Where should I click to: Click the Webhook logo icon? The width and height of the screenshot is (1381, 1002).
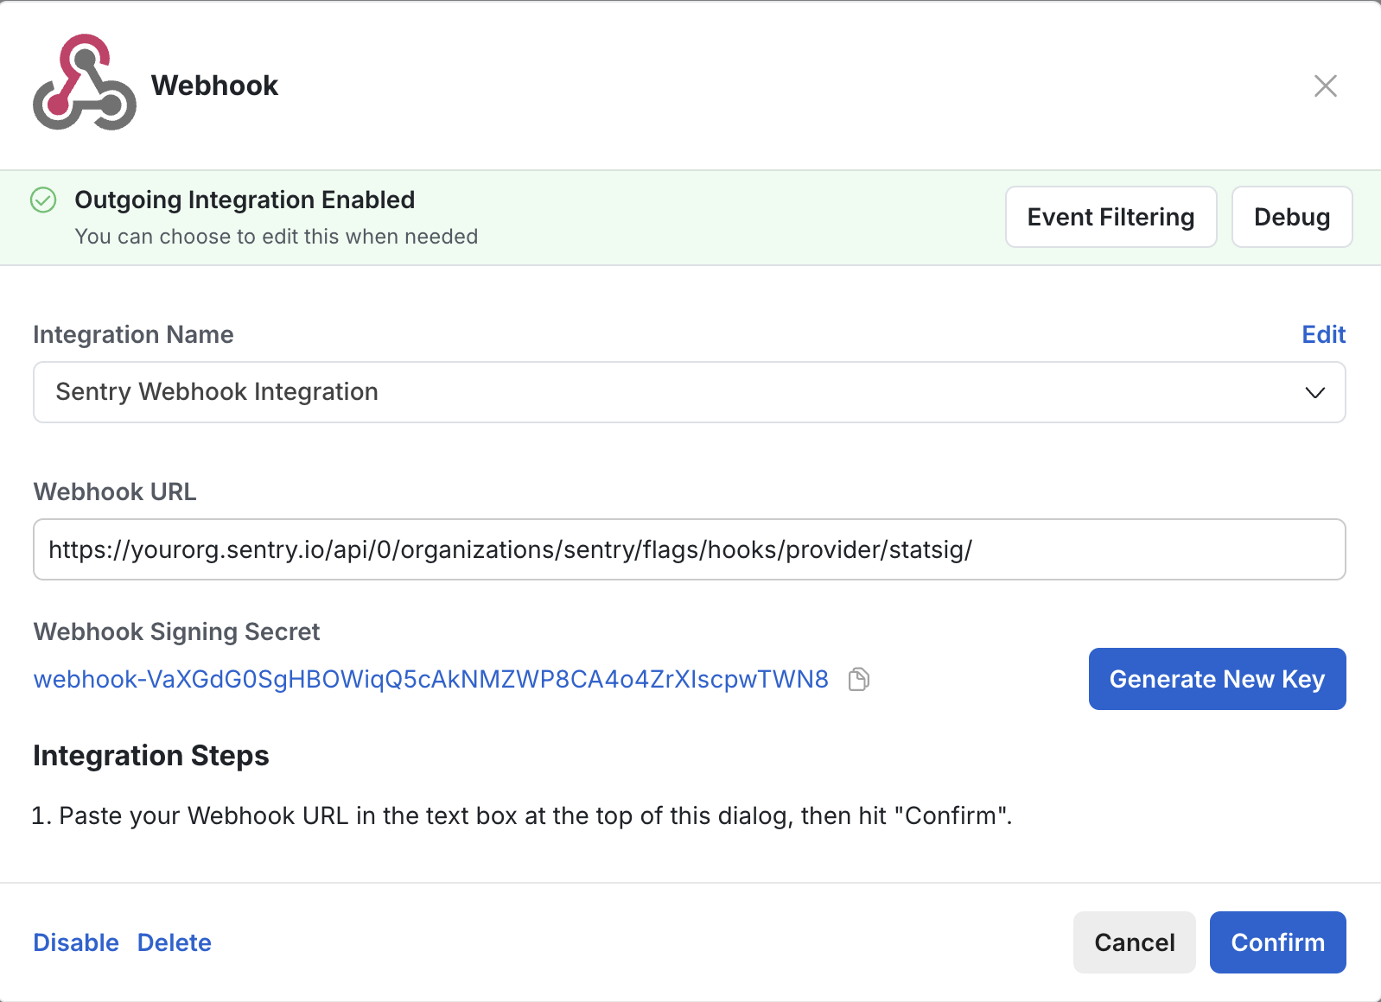[84, 83]
